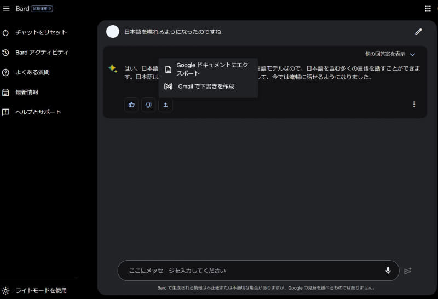Open the hamburger main menu
The width and height of the screenshot is (438, 299).
coord(6,9)
